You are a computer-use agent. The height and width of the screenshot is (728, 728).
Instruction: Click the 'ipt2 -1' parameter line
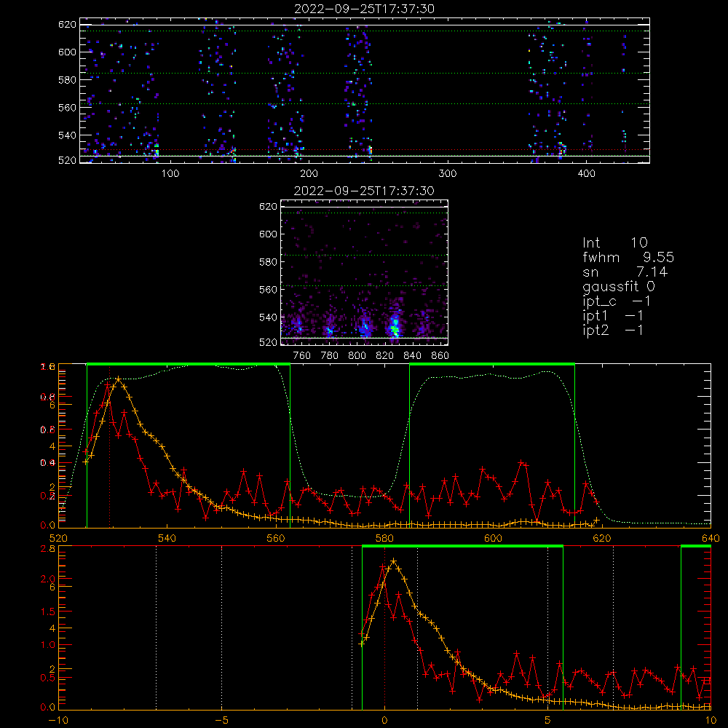(x=613, y=330)
